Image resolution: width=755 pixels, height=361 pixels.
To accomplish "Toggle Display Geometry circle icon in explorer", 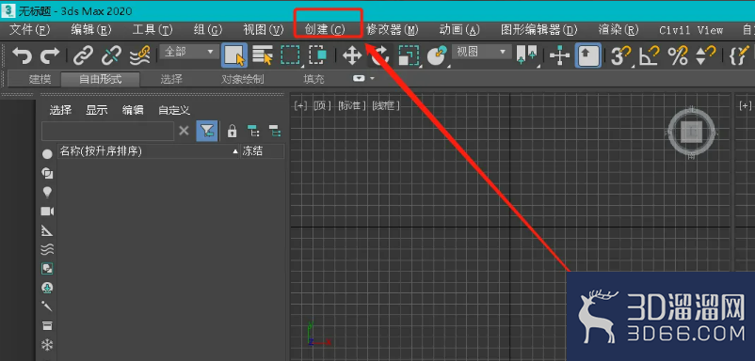I will [47, 154].
